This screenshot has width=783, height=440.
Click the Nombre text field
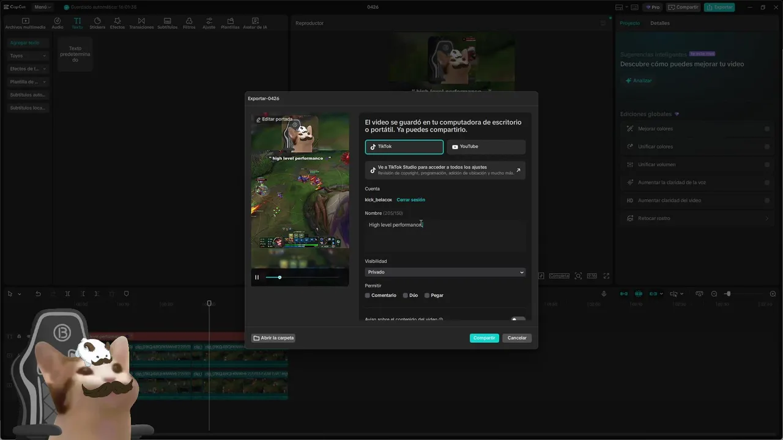point(445,235)
